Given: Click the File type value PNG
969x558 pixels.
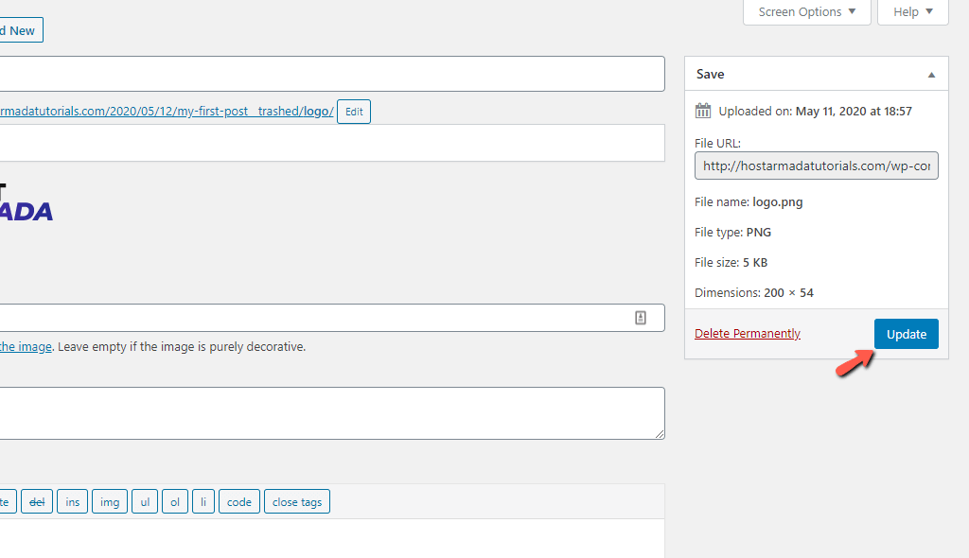Looking at the screenshot, I should [758, 233].
